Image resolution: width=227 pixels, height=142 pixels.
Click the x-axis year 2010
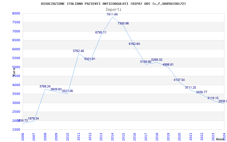point(68,137)
